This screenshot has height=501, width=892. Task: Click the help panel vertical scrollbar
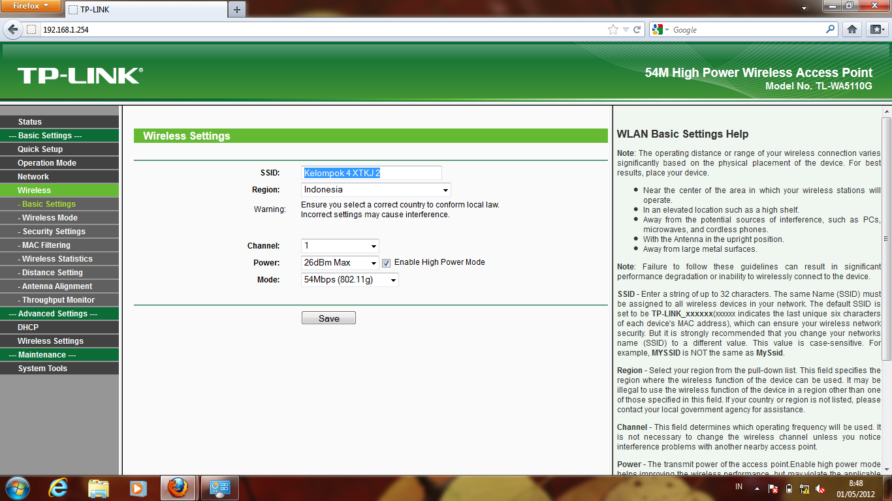tap(886, 238)
